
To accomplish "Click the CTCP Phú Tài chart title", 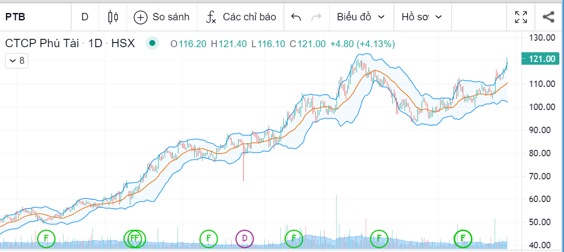I will point(43,43).
